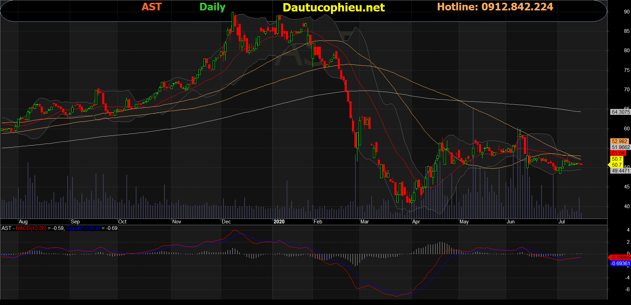Click the orange 52.982 value tag
Image resolution: width=631 pixels, height=305 pixels.
(619, 141)
